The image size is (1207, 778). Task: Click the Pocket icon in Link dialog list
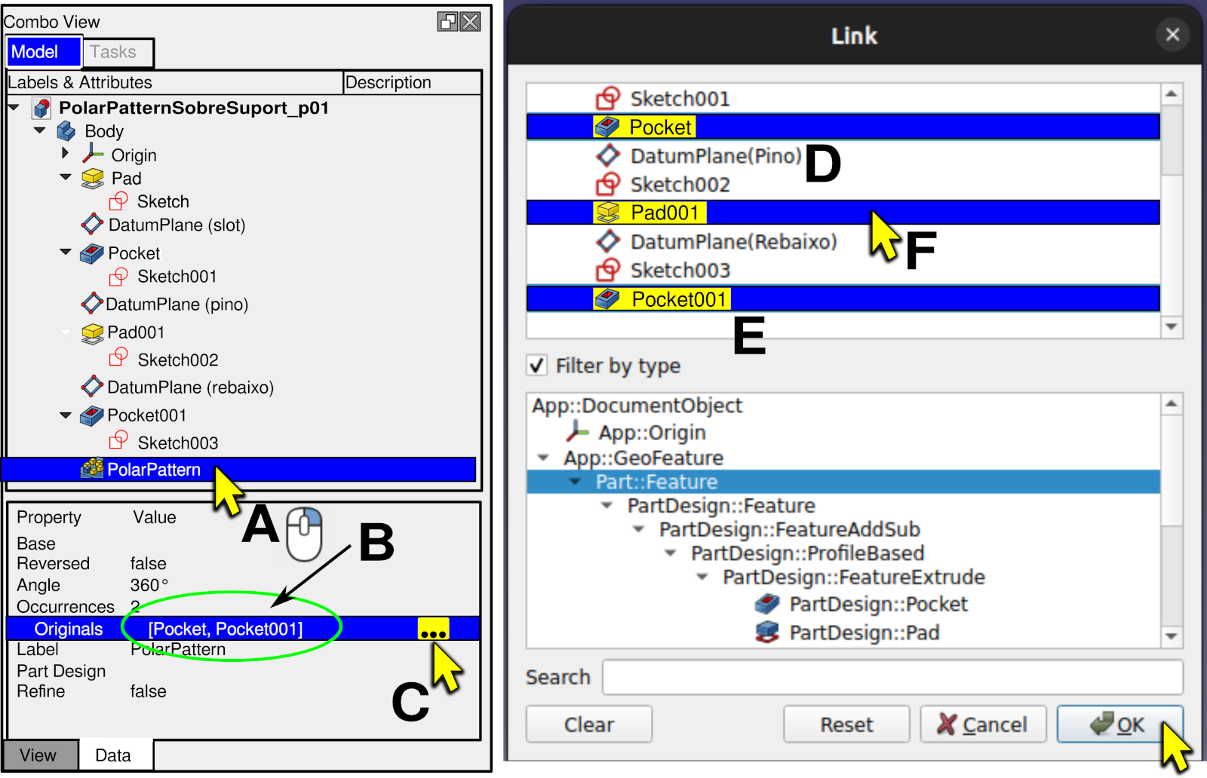607,127
